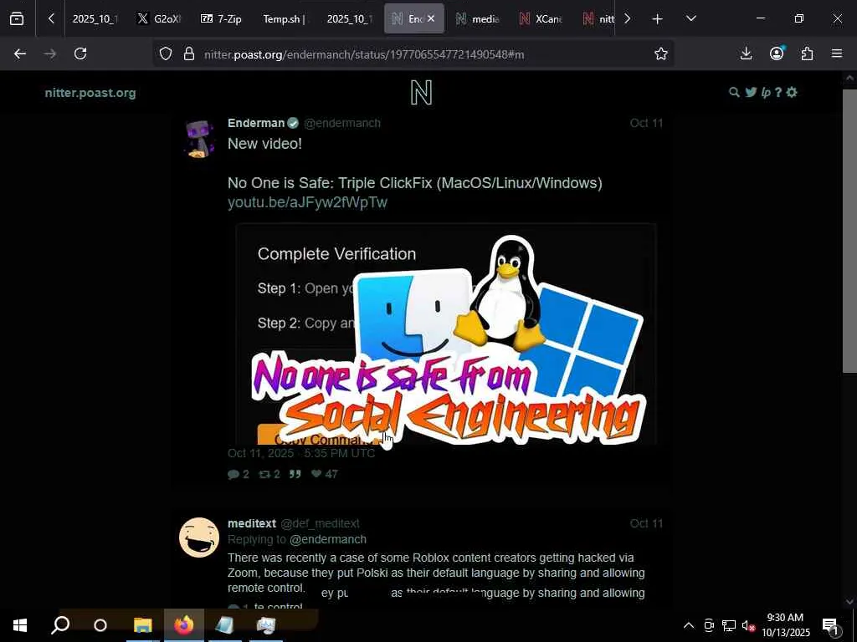Open Enderman's profile avatar

tap(199, 139)
